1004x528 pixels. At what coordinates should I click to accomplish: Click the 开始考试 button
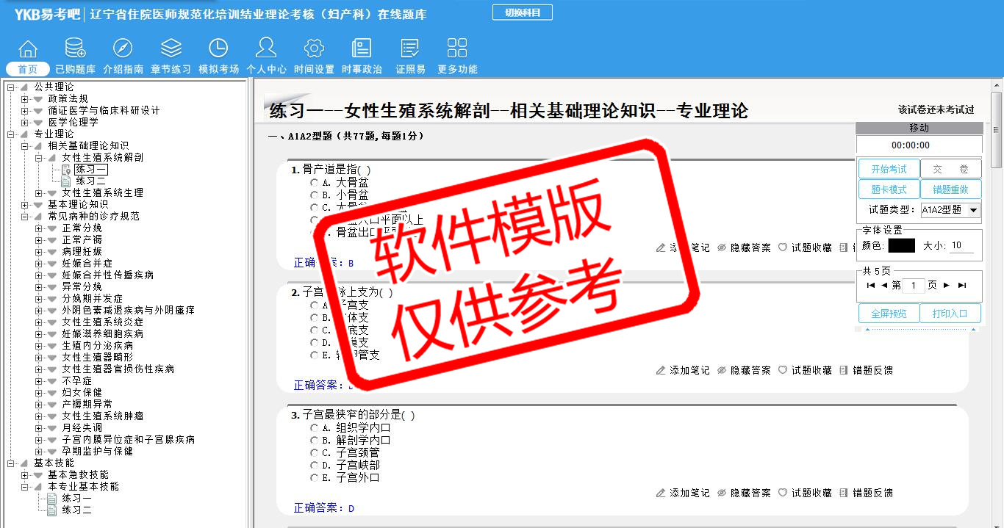[889, 169]
